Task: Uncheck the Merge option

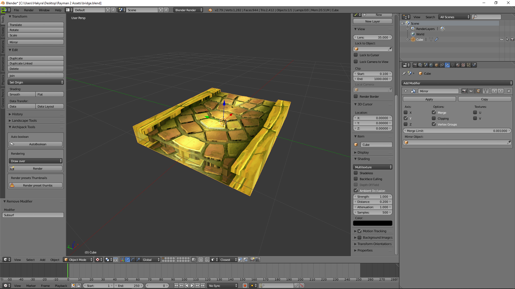Action: [x=434, y=112]
